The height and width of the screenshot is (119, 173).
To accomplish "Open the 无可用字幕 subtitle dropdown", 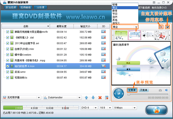I will pyautogui.click(x=22, y=97).
